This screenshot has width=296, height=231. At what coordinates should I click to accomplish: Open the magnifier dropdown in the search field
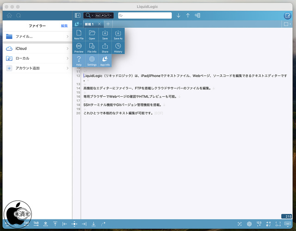(x=121, y=15)
